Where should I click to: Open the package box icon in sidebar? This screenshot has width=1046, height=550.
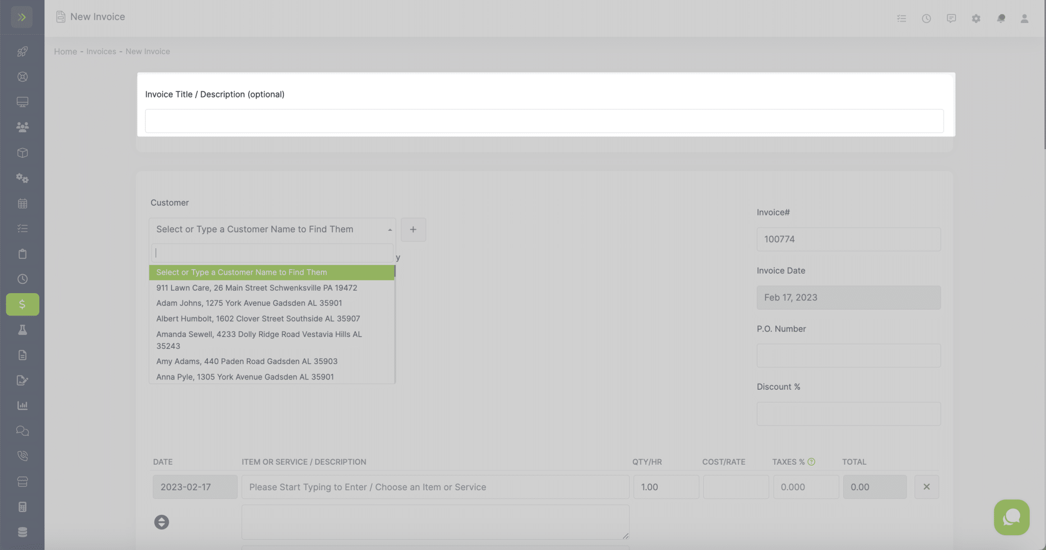(22, 152)
